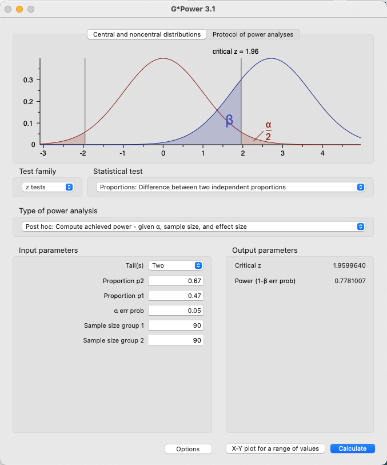Click the red α/2 label in the plot

pos(268,130)
